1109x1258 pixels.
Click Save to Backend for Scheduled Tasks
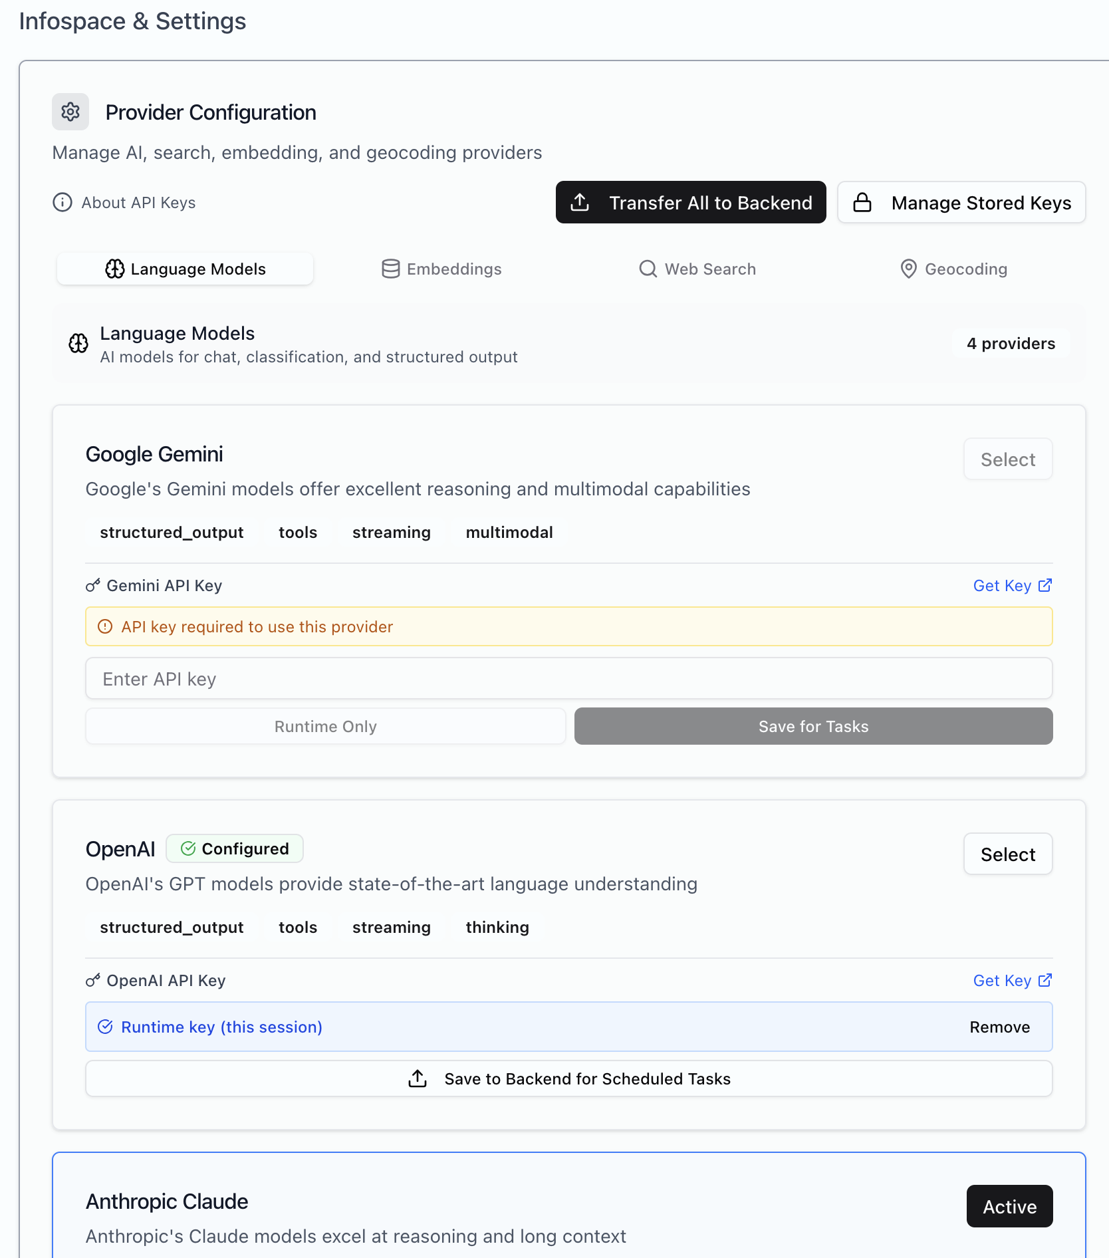tap(568, 1078)
